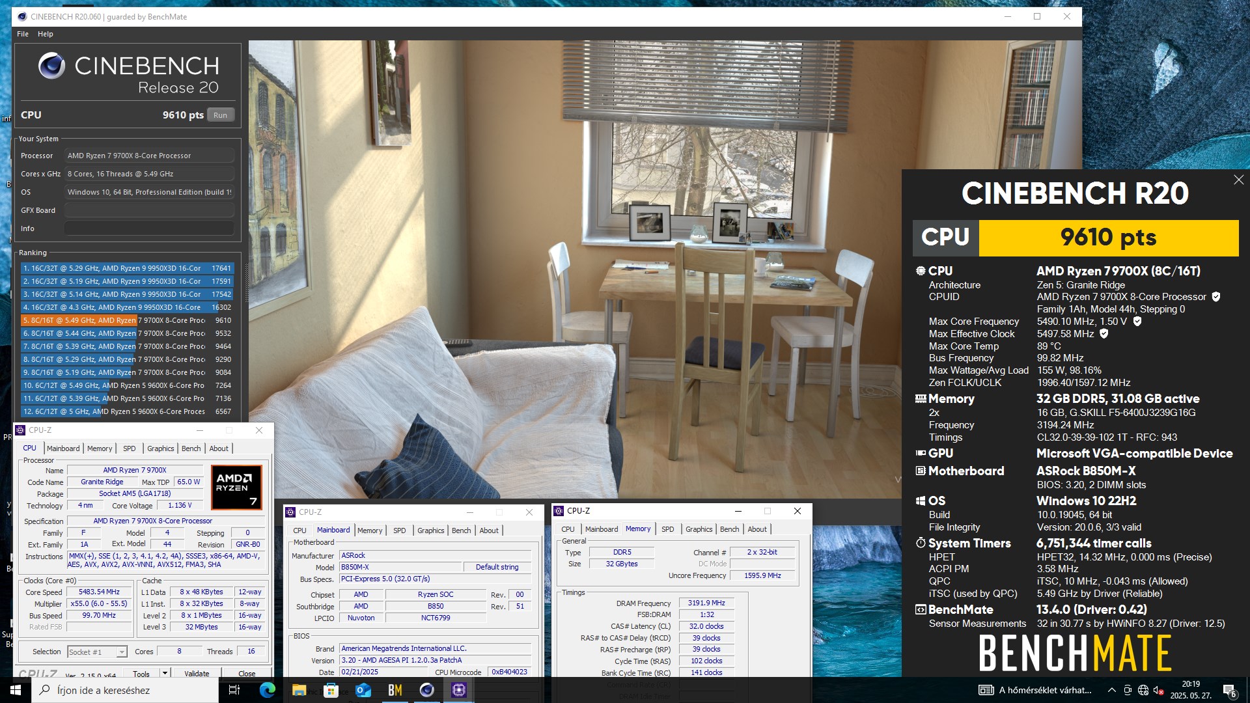Click the yellow 9610 pts score banner
1250x703 pixels.
pos(1108,238)
